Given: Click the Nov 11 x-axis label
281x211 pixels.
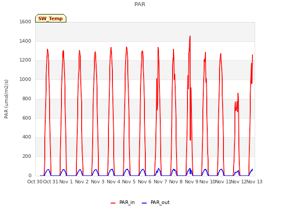Looking at the screenshot, I should (x=223, y=182).
